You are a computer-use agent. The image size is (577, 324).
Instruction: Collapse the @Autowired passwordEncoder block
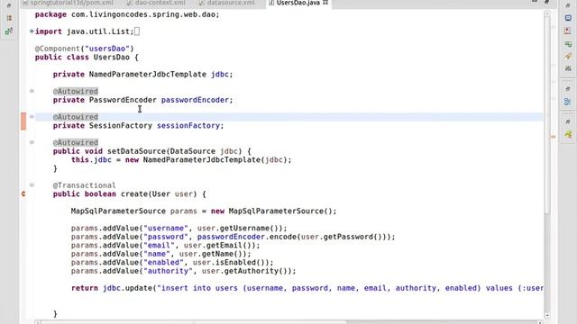32,91
